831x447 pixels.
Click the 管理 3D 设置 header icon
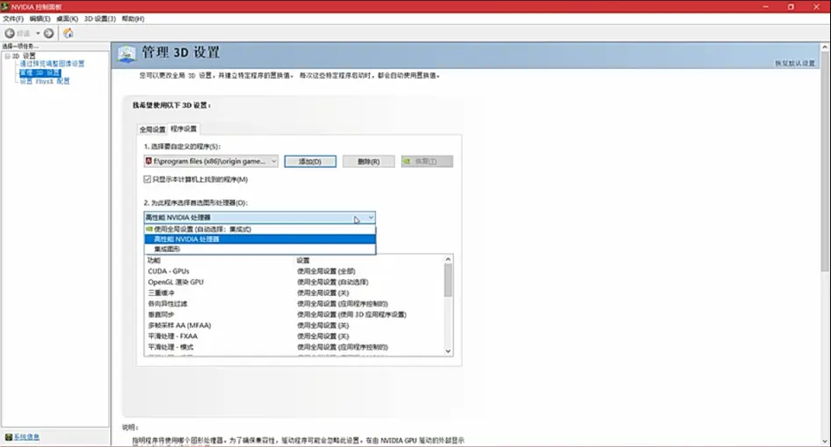126,54
